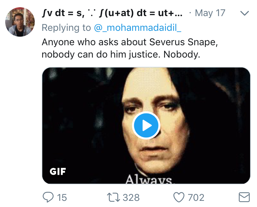
Task: Share tweet via the envelope message icon
Action: click(x=244, y=197)
